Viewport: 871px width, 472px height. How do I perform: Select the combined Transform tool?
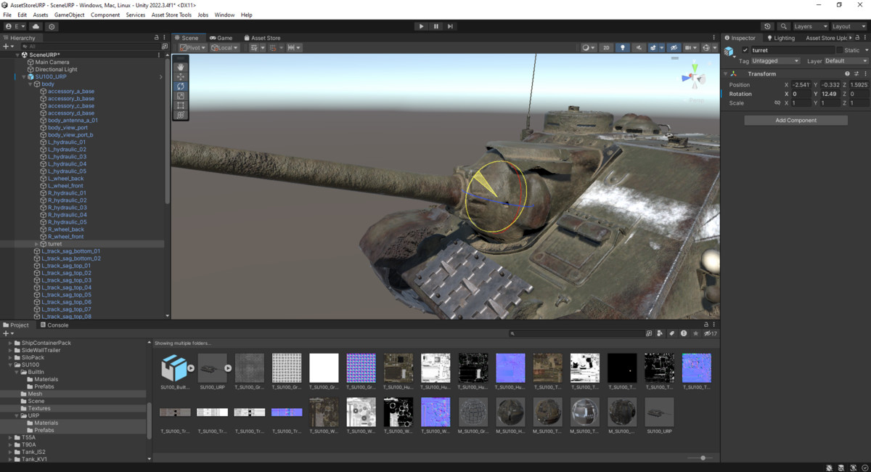[181, 115]
